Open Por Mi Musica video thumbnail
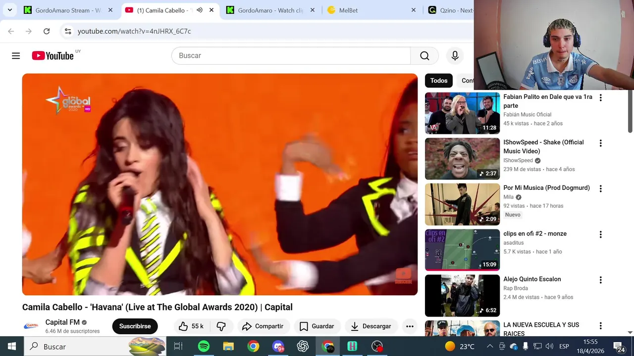Viewport: 634px width, 356px height. (x=462, y=204)
